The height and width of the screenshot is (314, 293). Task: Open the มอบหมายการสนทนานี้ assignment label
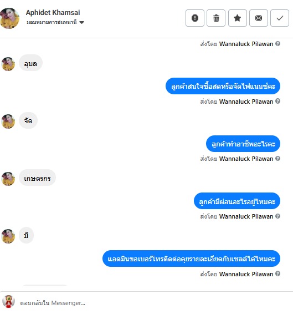tap(52, 22)
